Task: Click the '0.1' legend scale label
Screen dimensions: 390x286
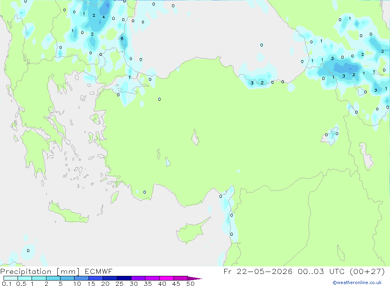Action: tap(7, 284)
